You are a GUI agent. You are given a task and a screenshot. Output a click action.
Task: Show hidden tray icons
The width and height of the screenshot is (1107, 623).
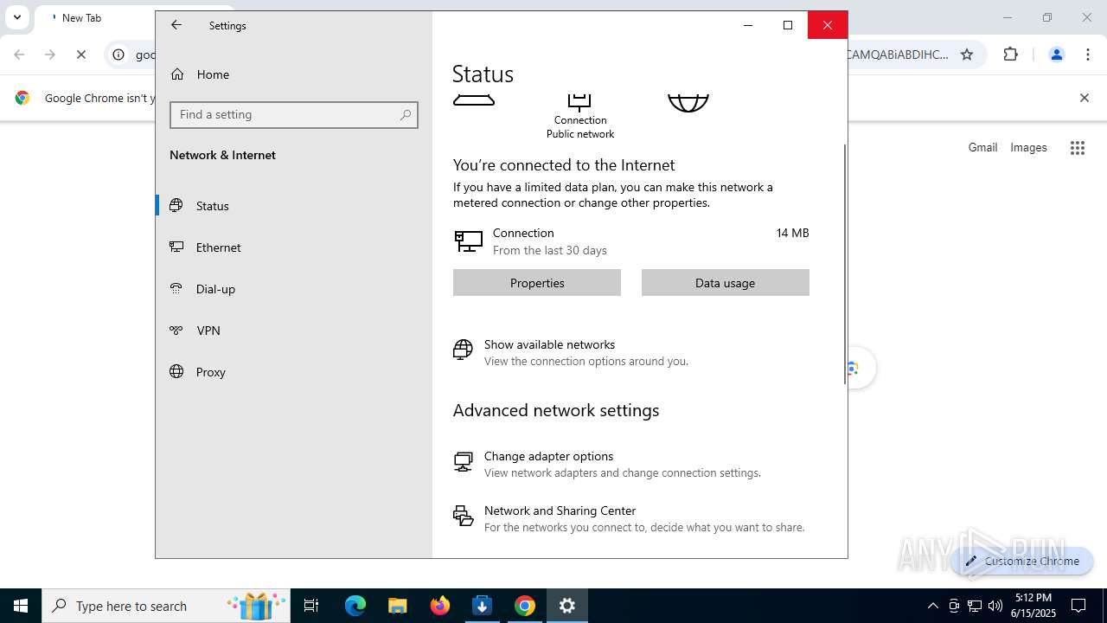point(932,606)
